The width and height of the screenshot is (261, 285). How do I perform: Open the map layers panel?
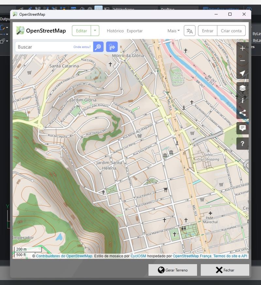point(242,88)
